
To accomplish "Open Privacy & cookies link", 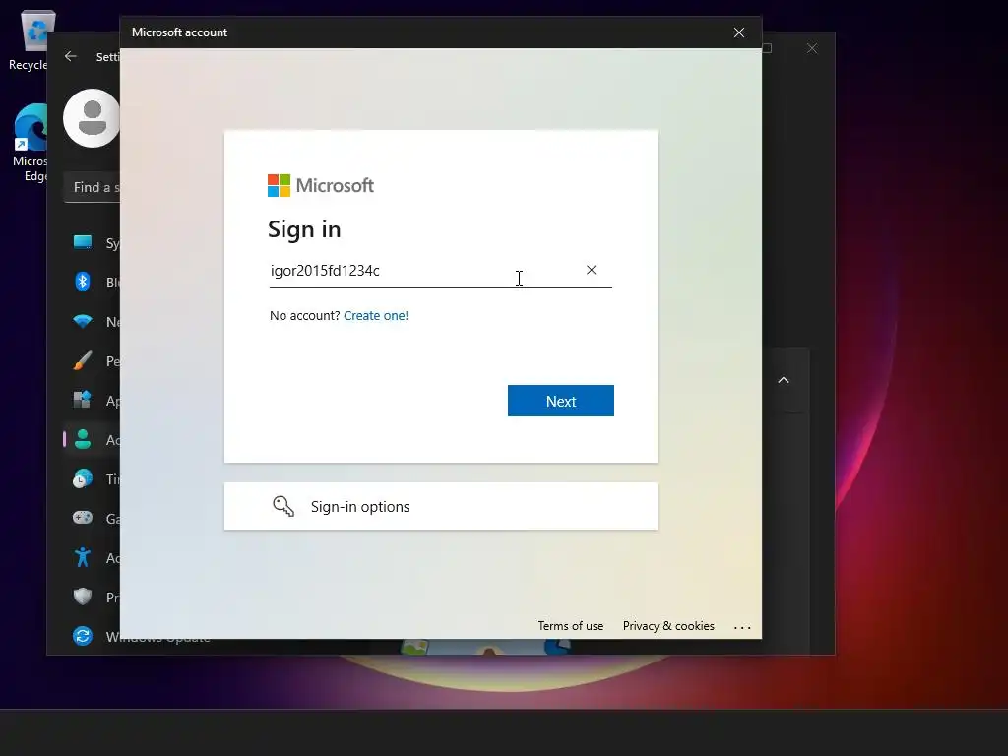I will pyautogui.click(x=668, y=626).
